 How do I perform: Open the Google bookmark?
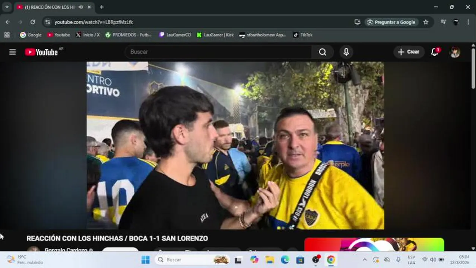[x=31, y=35]
